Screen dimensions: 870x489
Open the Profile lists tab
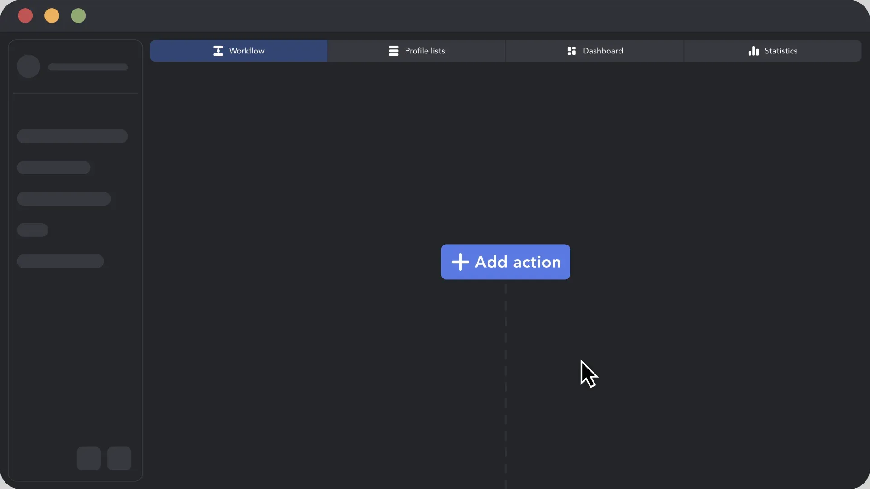416,51
